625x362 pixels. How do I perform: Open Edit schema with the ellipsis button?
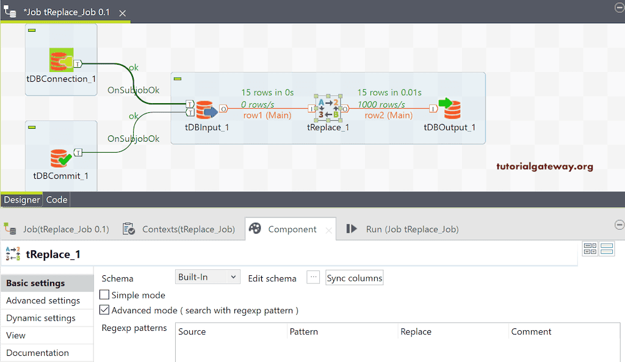(x=313, y=277)
